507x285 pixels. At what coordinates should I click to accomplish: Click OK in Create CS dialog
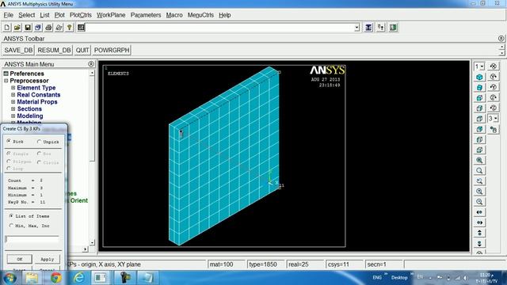point(19,259)
